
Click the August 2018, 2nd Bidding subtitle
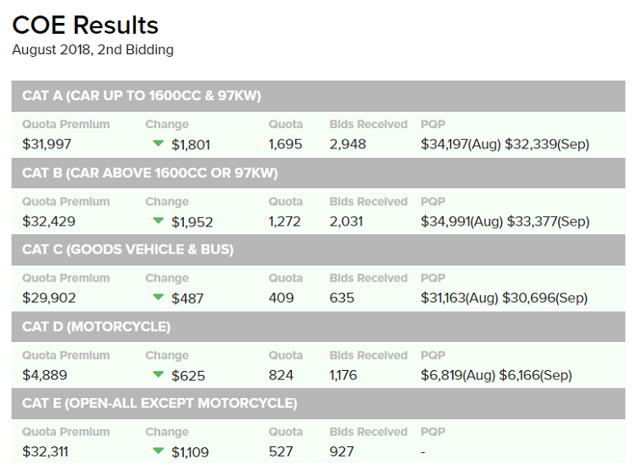coord(92,50)
